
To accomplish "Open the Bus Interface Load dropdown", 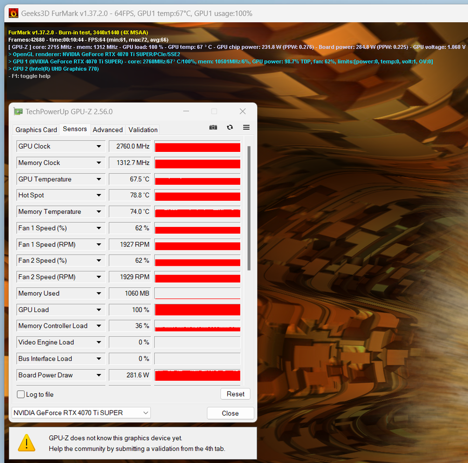I will click(99, 359).
